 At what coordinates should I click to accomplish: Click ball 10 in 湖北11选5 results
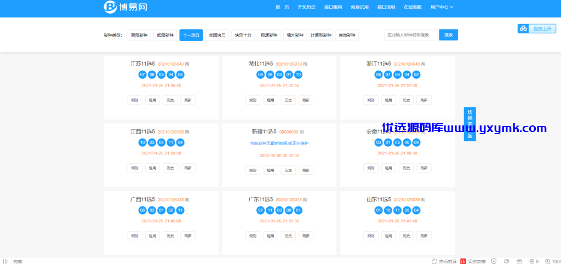tap(298, 75)
